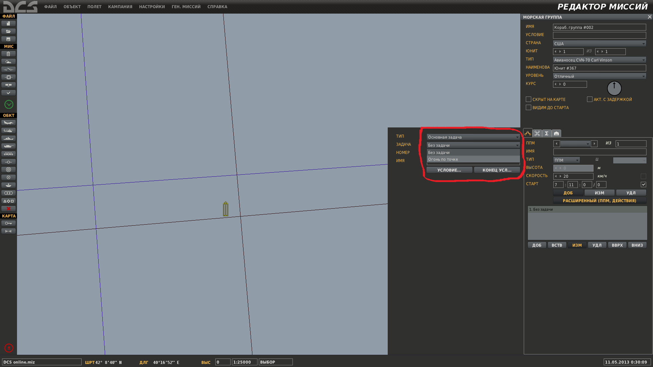The image size is (653, 367).
Task: Select the trigger zone concentric circles icon
Action: pyautogui.click(x=9, y=170)
